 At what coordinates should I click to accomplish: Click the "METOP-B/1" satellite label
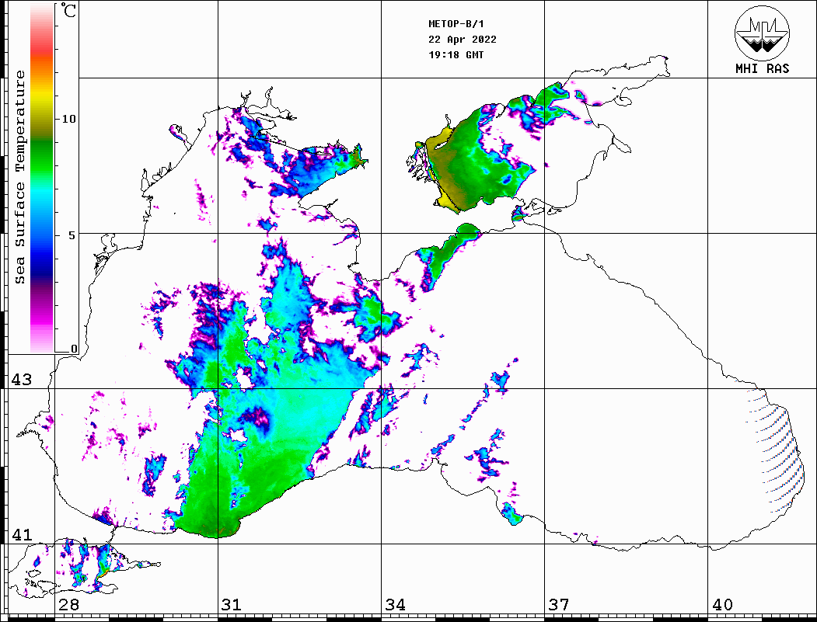pos(456,24)
